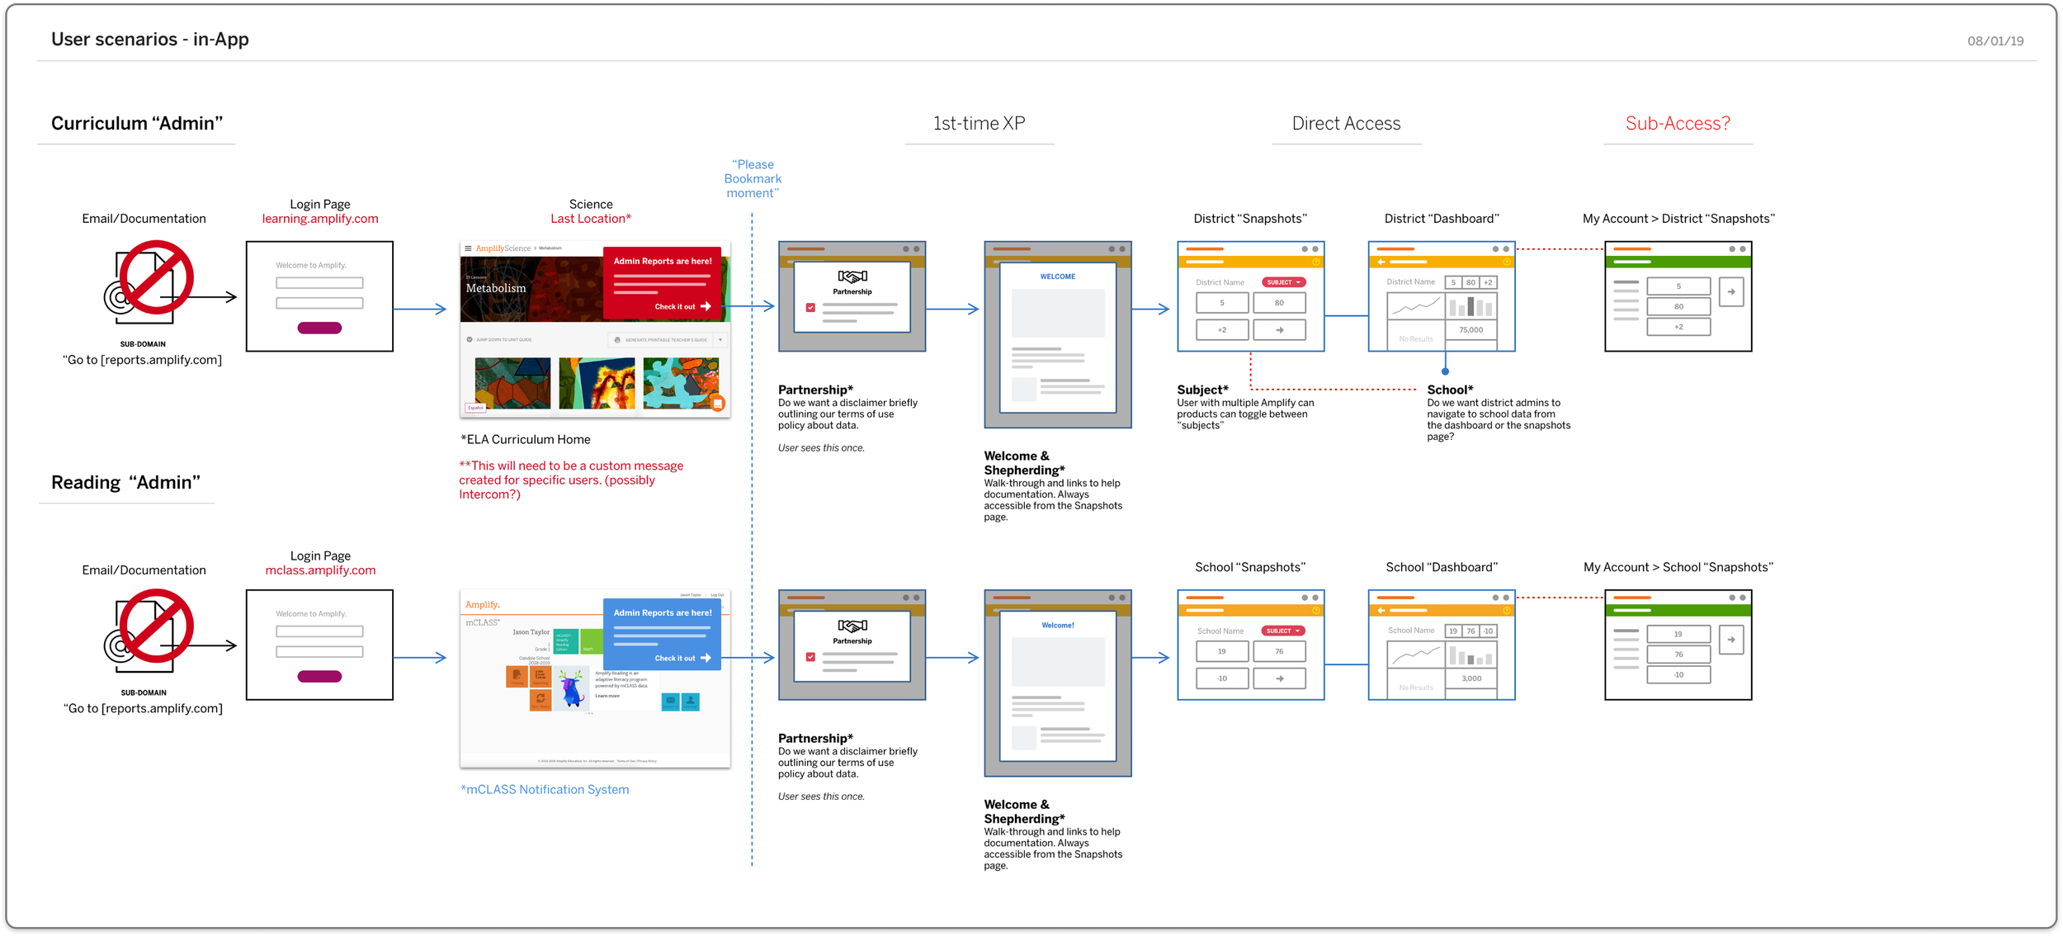The width and height of the screenshot is (2063, 936).
Task: Click the second field on learning.amplify.com login
Action: point(319,303)
